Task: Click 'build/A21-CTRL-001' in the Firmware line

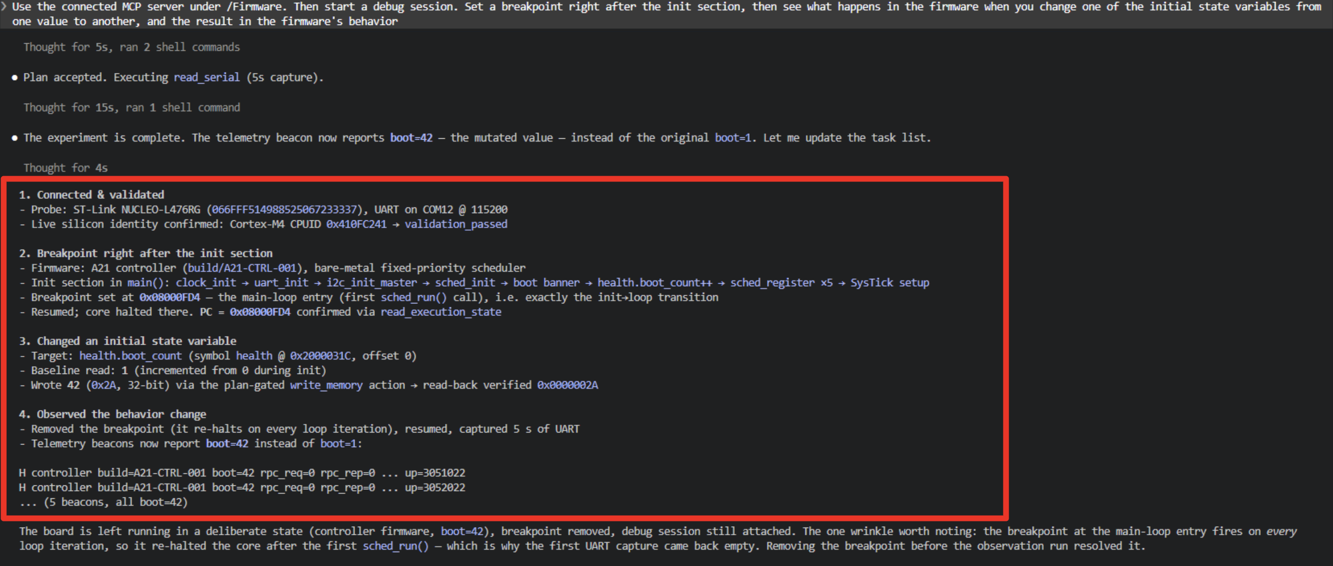Action: click(242, 268)
